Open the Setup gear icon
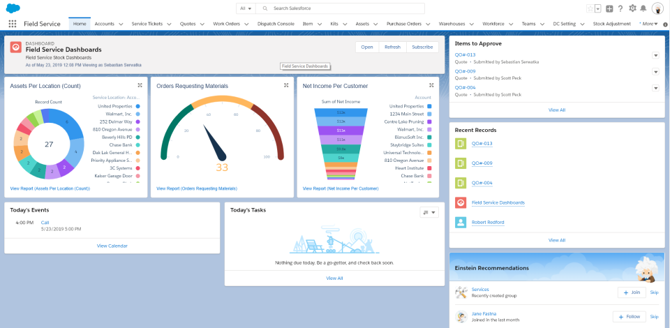This screenshot has height=328, width=670. [632, 8]
